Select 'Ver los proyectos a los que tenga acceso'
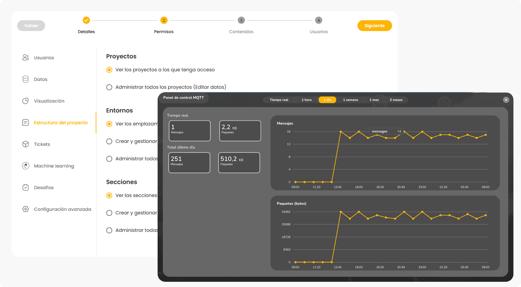 pos(109,70)
